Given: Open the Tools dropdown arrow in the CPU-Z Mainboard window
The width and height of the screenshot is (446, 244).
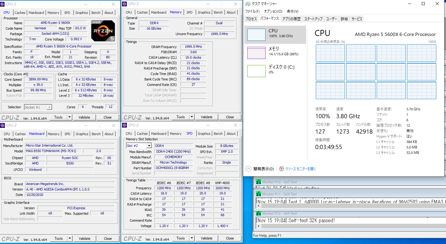Looking at the screenshot, I should [x=70, y=239].
